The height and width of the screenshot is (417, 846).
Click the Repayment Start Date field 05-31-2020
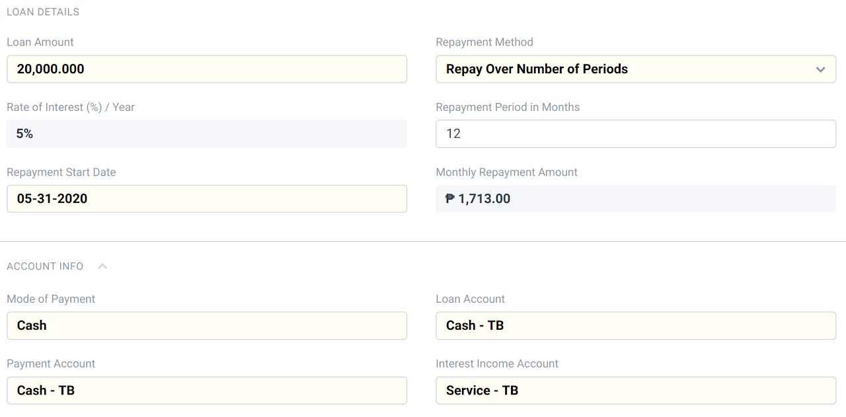(206, 199)
